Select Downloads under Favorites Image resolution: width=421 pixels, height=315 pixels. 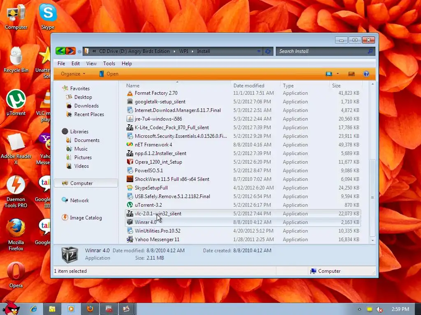[x=86, y=106]
